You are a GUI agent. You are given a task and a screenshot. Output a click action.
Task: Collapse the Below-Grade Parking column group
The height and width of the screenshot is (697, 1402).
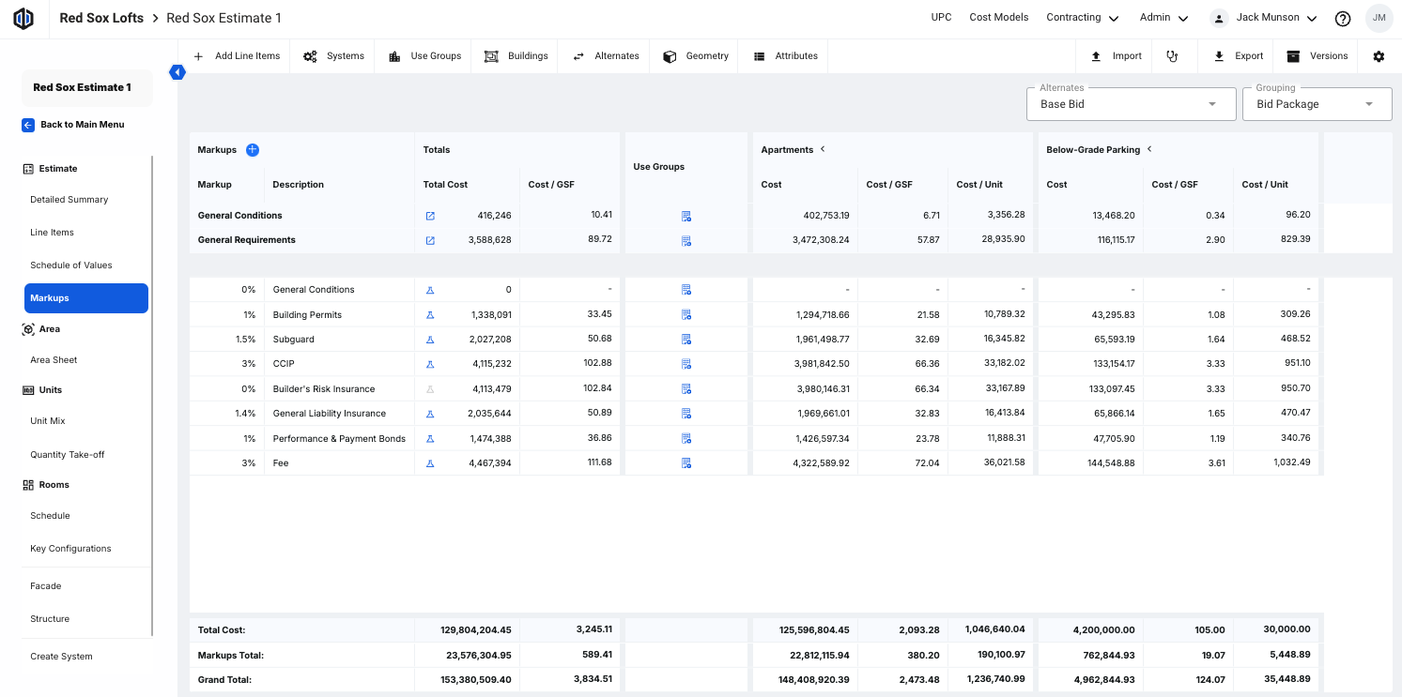point(1149,149)
